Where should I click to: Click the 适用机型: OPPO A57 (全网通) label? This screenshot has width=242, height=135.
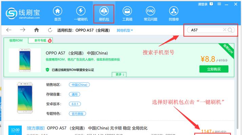(x=83, y=30)
